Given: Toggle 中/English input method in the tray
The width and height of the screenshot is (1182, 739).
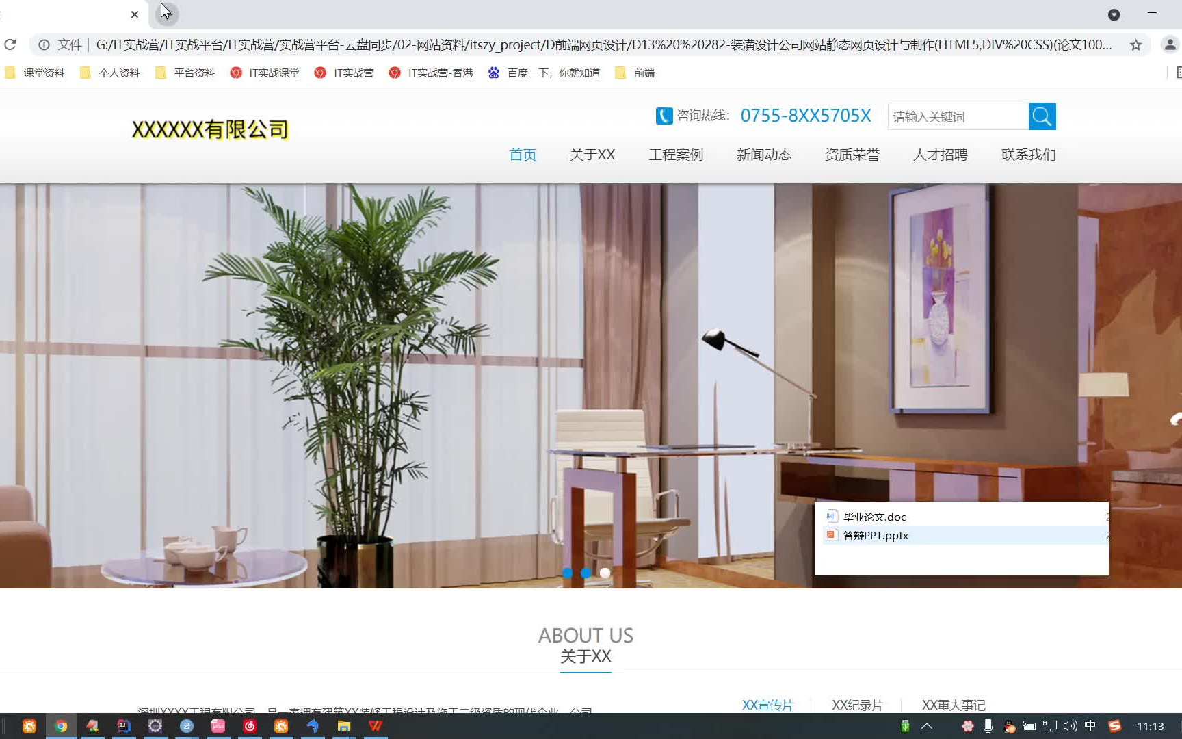Looking at the screenshot, I should coord(1090,726).
